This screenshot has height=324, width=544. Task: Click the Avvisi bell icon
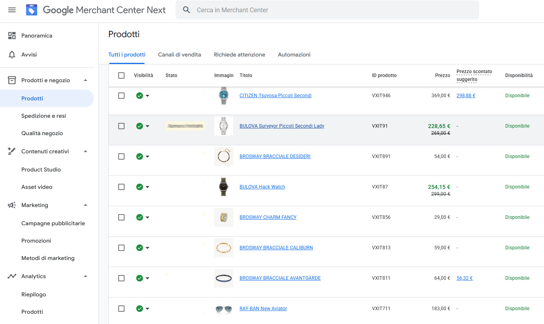[x=12, y=55]
